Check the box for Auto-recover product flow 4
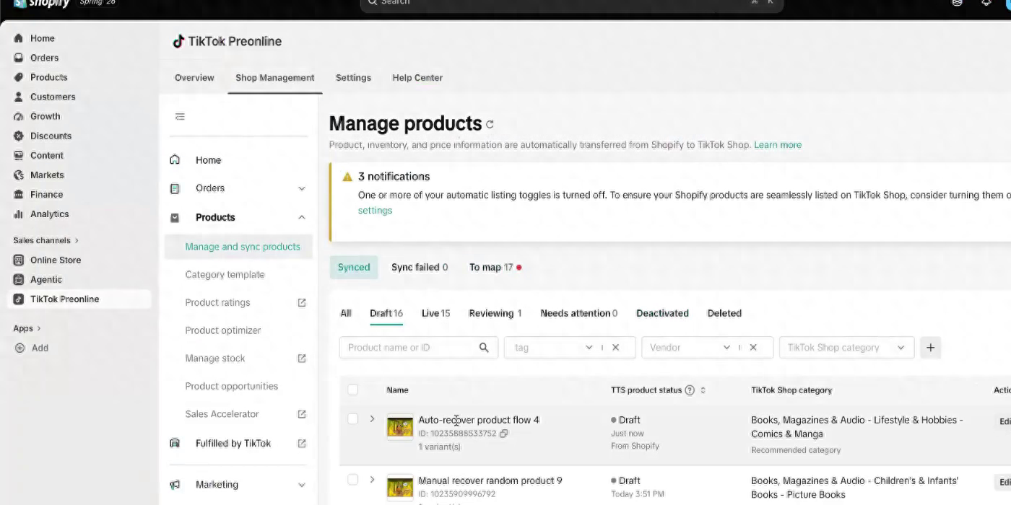 point(352,418)
